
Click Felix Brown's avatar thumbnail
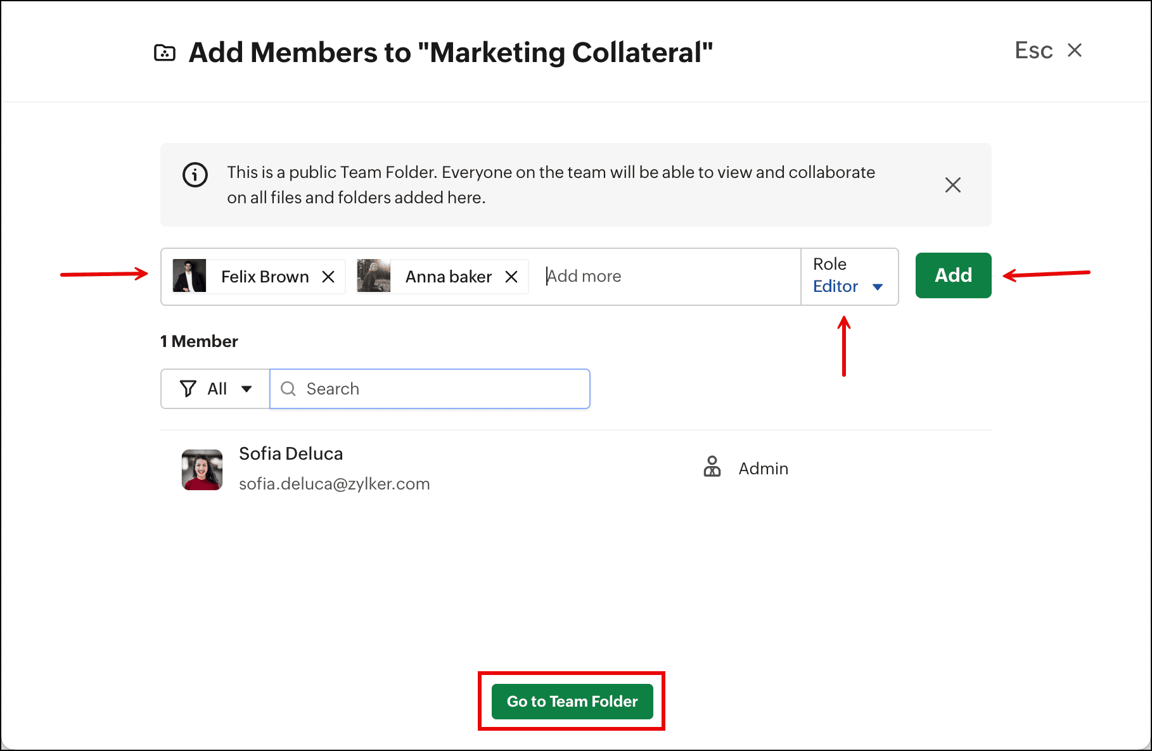pyautogui.click(x=189, y=276)
